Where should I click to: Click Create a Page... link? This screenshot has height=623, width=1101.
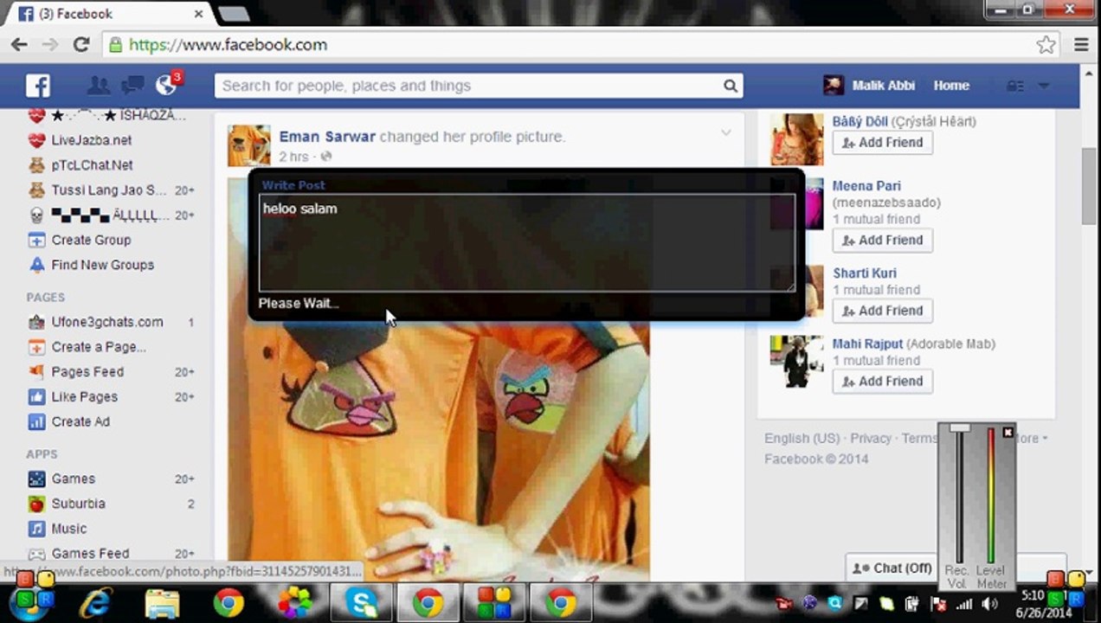click(99, 347)
